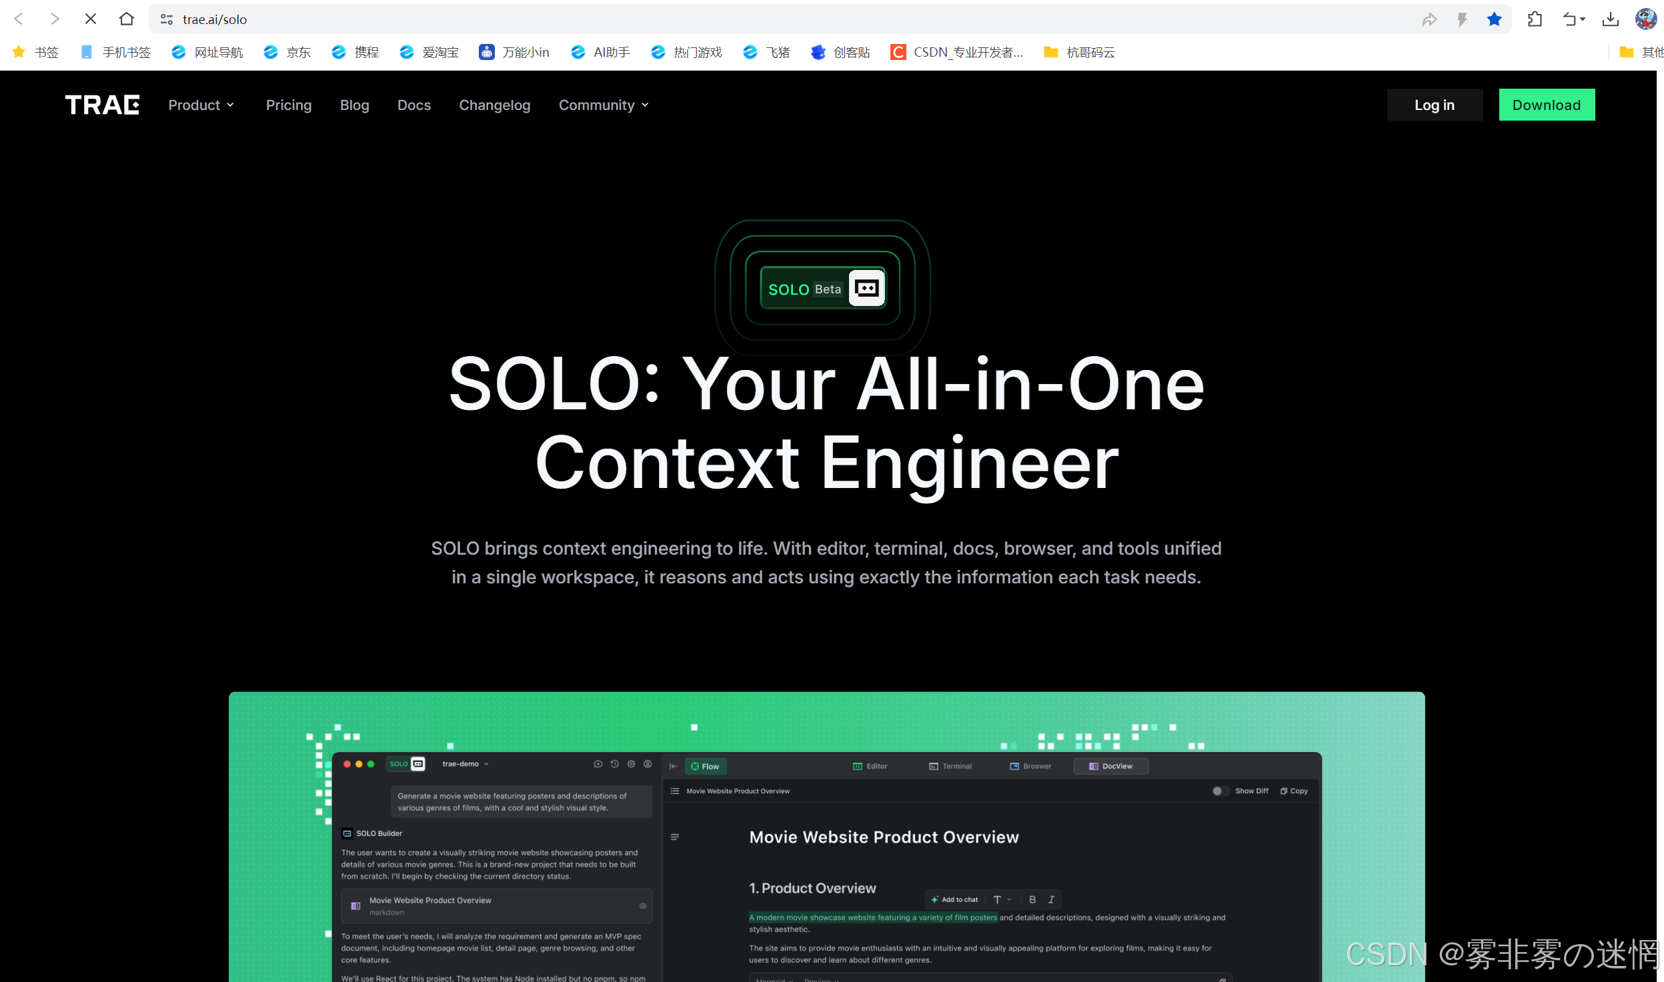
Task: Open the Pricing page
Action: (288, 105)
